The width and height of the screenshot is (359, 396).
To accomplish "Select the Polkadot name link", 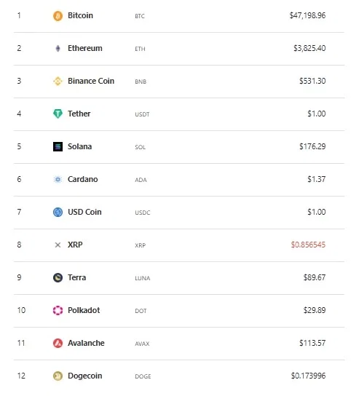I will (84, 310).
